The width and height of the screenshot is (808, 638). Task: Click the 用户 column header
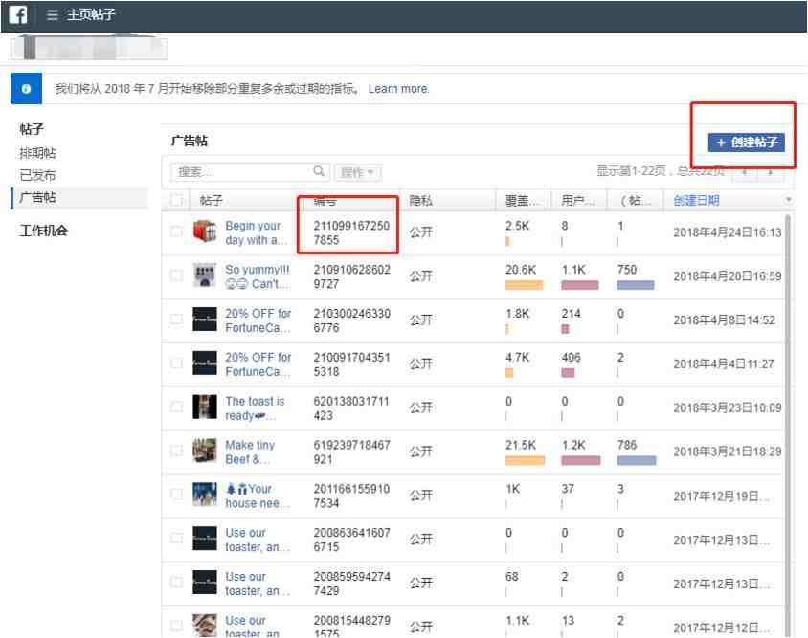pyautogui.click(x=577, y=200)
